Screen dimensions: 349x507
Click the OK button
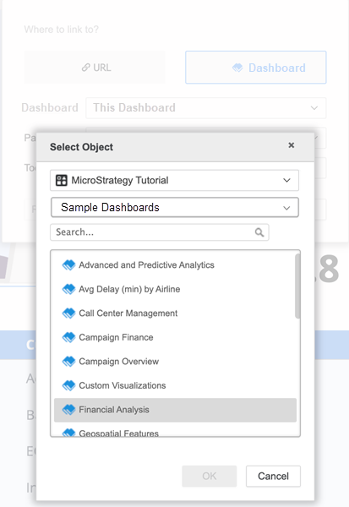point(210,476)
